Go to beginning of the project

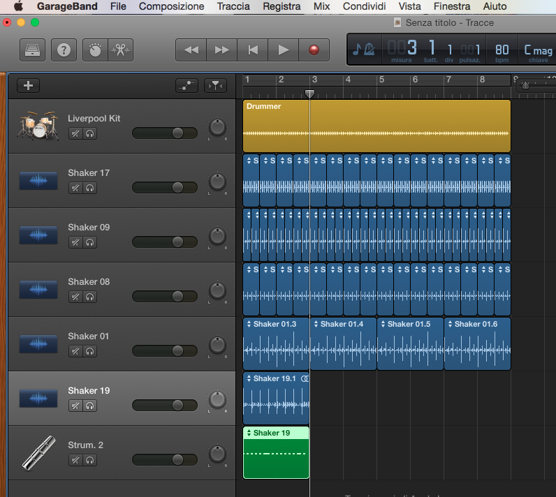(x=252, y=50)
